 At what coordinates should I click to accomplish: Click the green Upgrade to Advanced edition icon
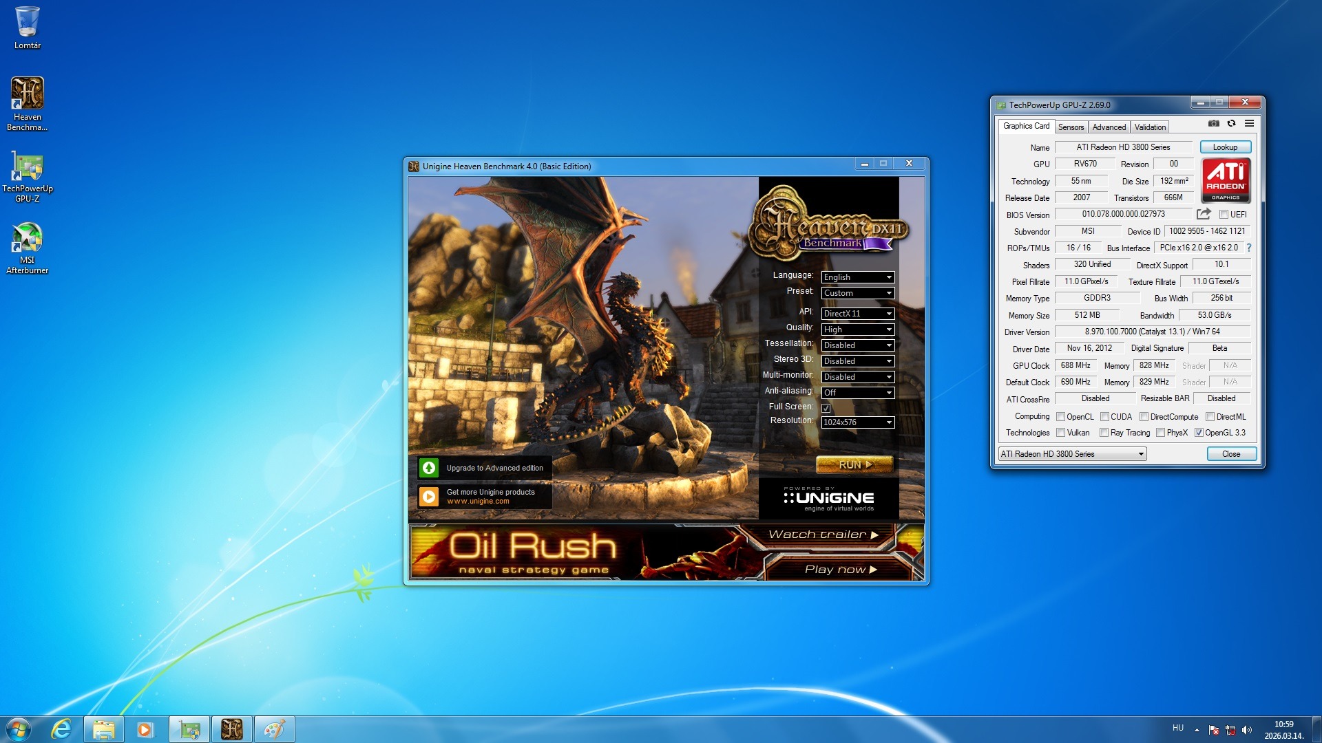click(x=429, y=468)
